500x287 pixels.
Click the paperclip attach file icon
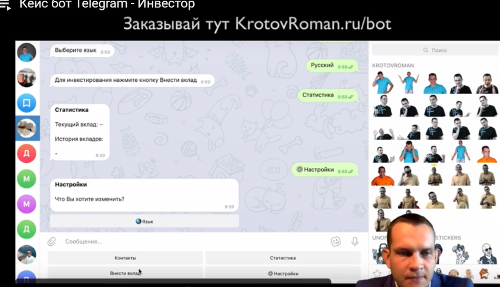(x=51, y=241)
